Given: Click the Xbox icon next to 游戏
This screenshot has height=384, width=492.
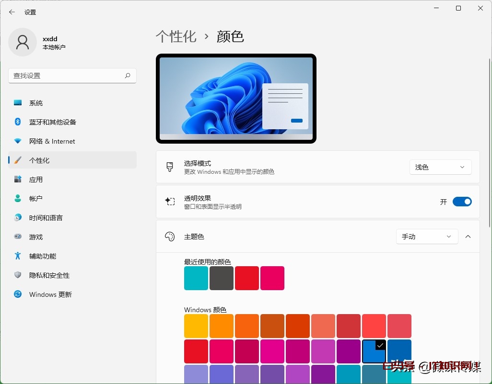Looking at the screenshot, I should coord(17,237).
